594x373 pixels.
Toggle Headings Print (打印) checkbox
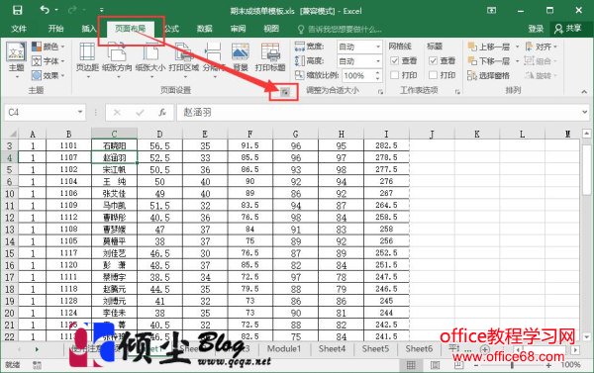(433, 75)
